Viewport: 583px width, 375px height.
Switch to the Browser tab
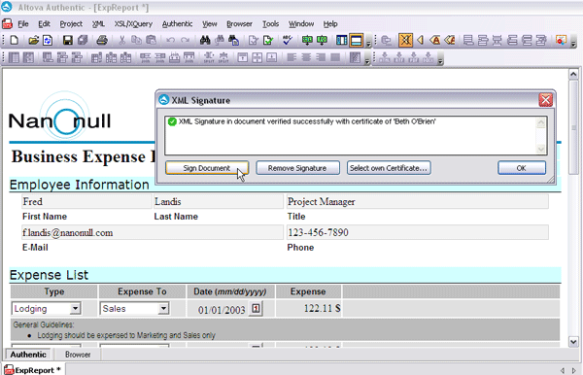[78, 355]
